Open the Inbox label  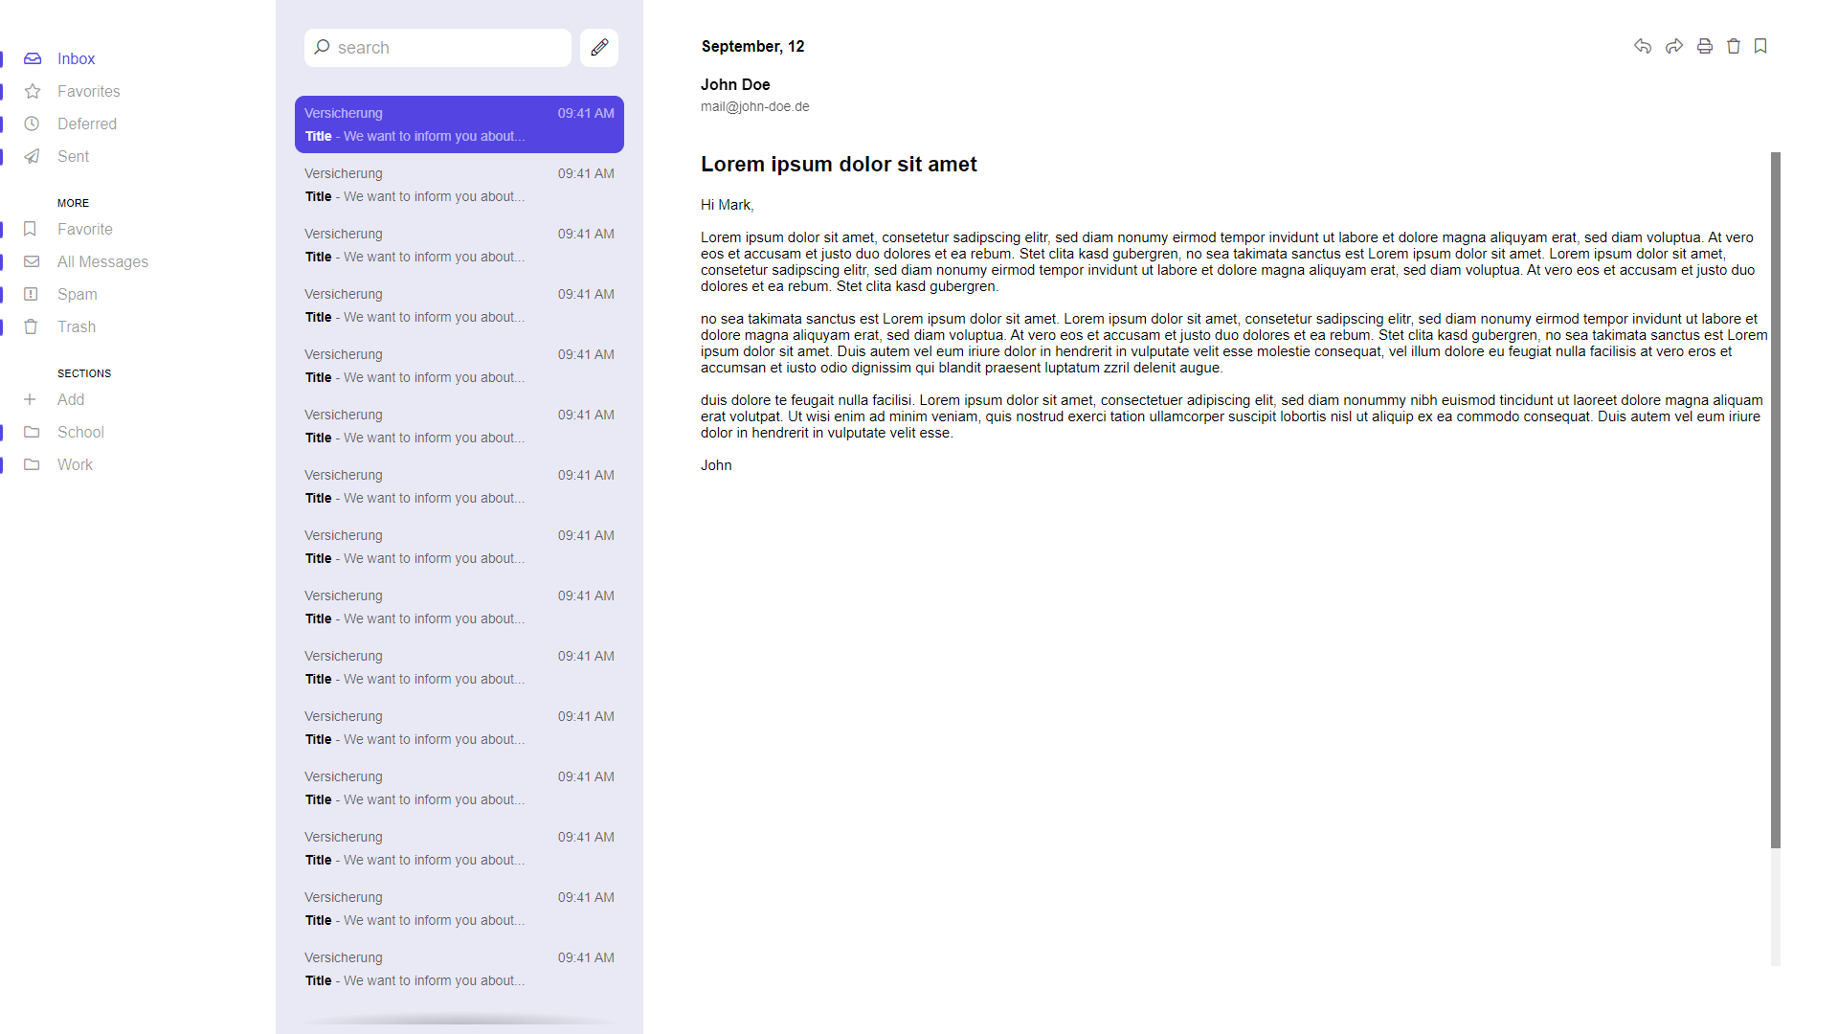(76, 58)
